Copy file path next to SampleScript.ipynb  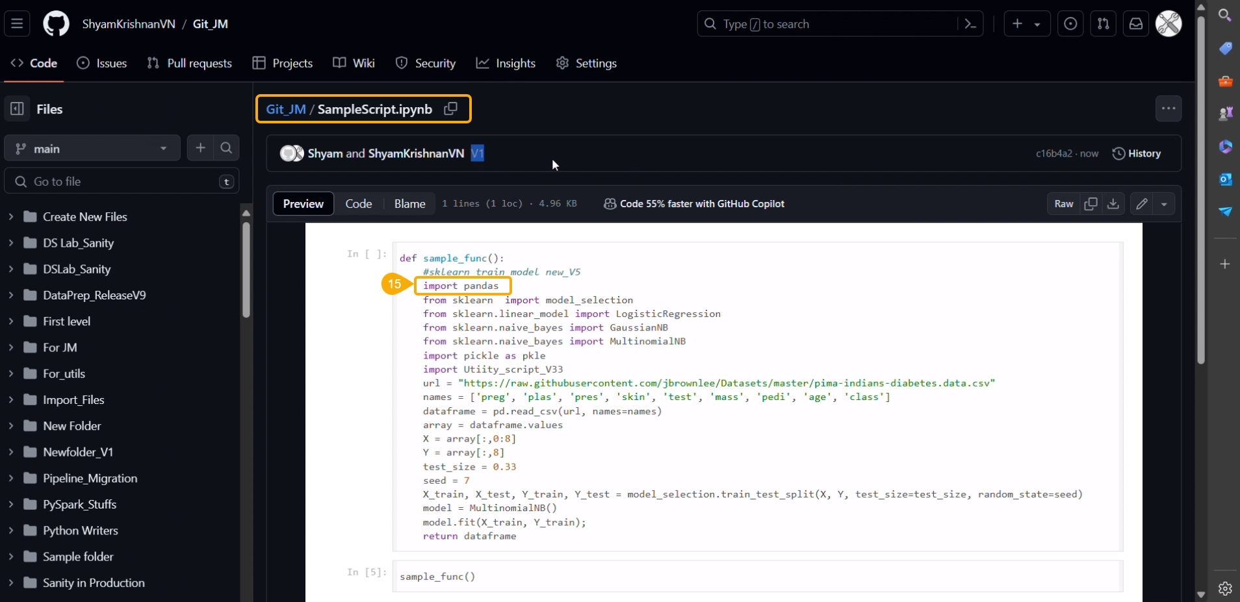click(x=450, y=108)
